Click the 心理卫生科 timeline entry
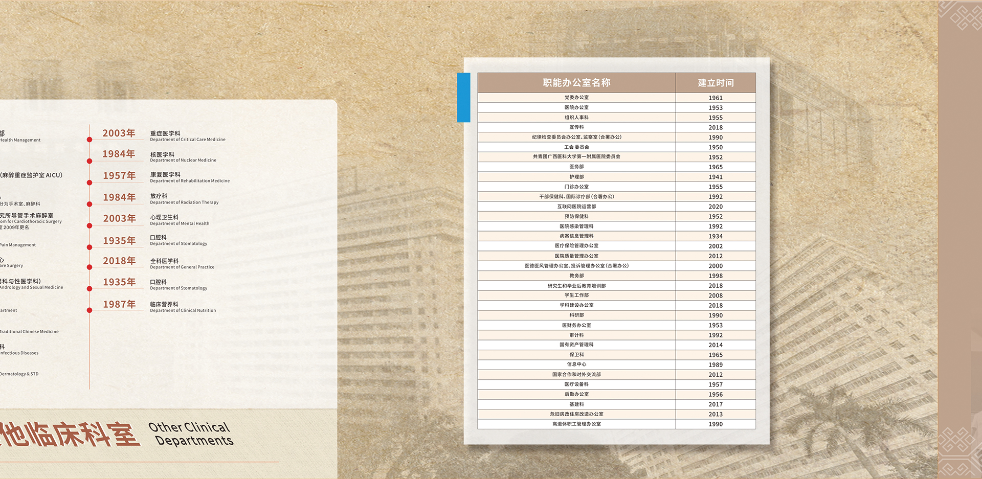The height and width of the screenshot is (479, 982). point(164,217)
